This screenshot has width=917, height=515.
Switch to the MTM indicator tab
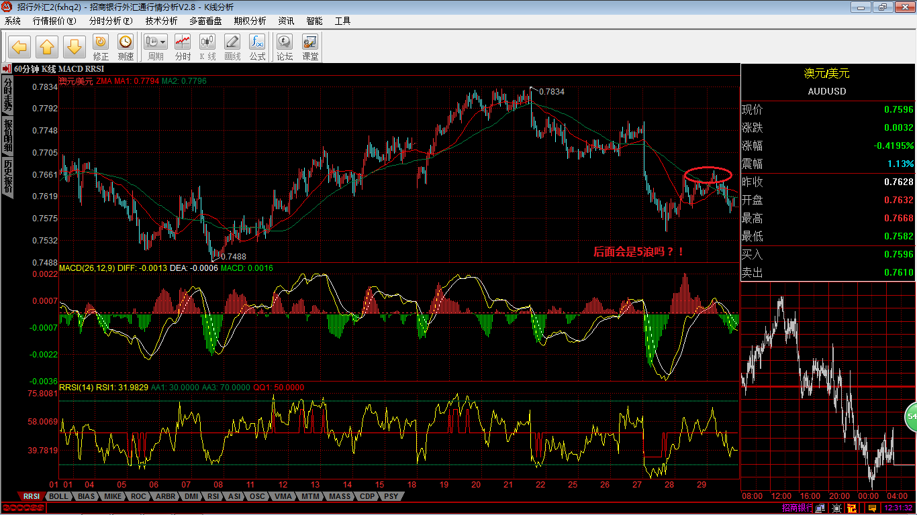[x=310, y=496]
